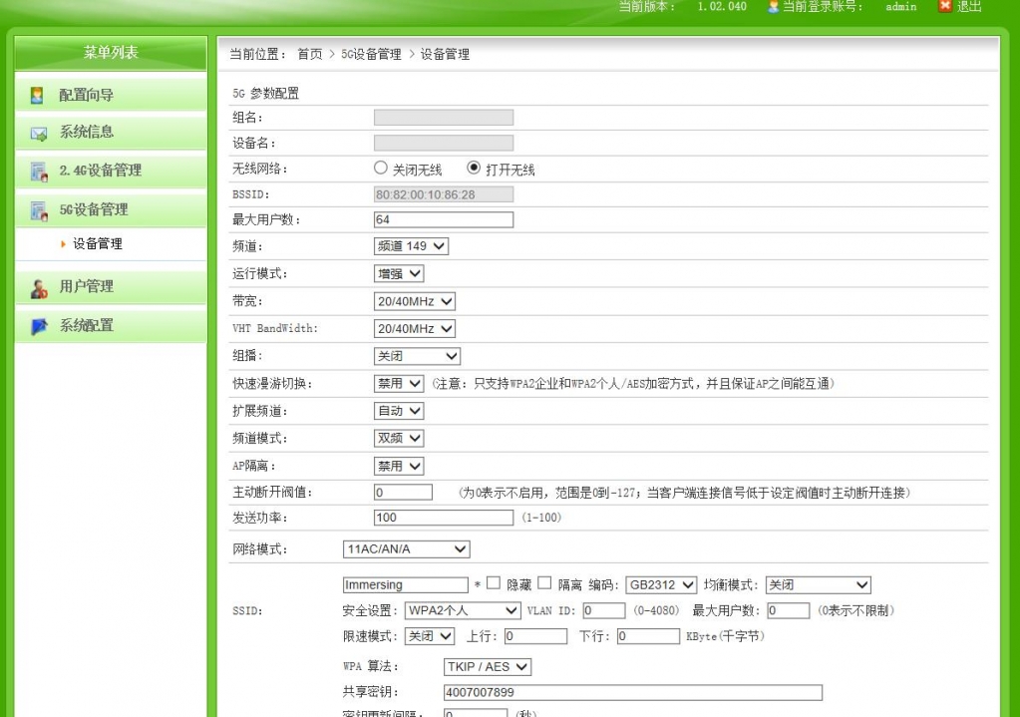
Task: Click the 密钥更新间隔 input field
Action: tap(476, 713)
